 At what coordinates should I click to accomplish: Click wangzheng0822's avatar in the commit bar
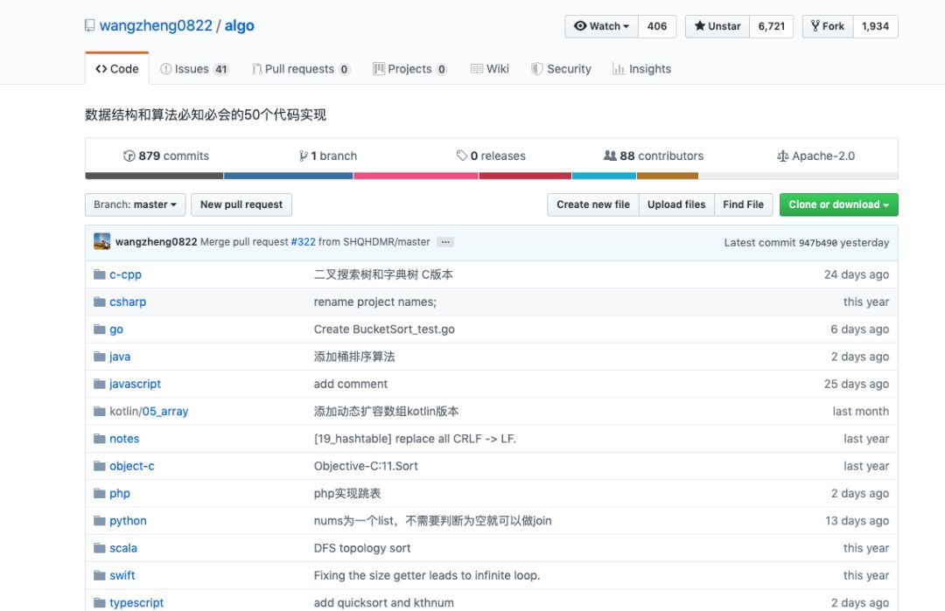(x=102, y=240)
